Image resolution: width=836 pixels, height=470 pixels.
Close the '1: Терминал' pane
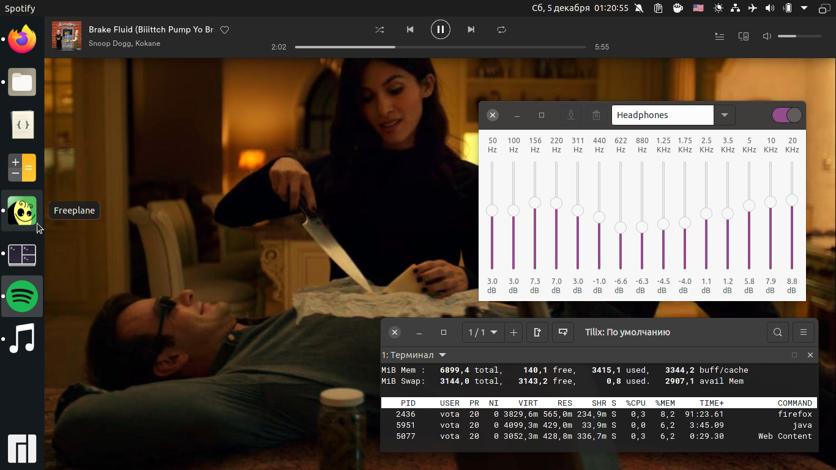click(x=810, y=355)
